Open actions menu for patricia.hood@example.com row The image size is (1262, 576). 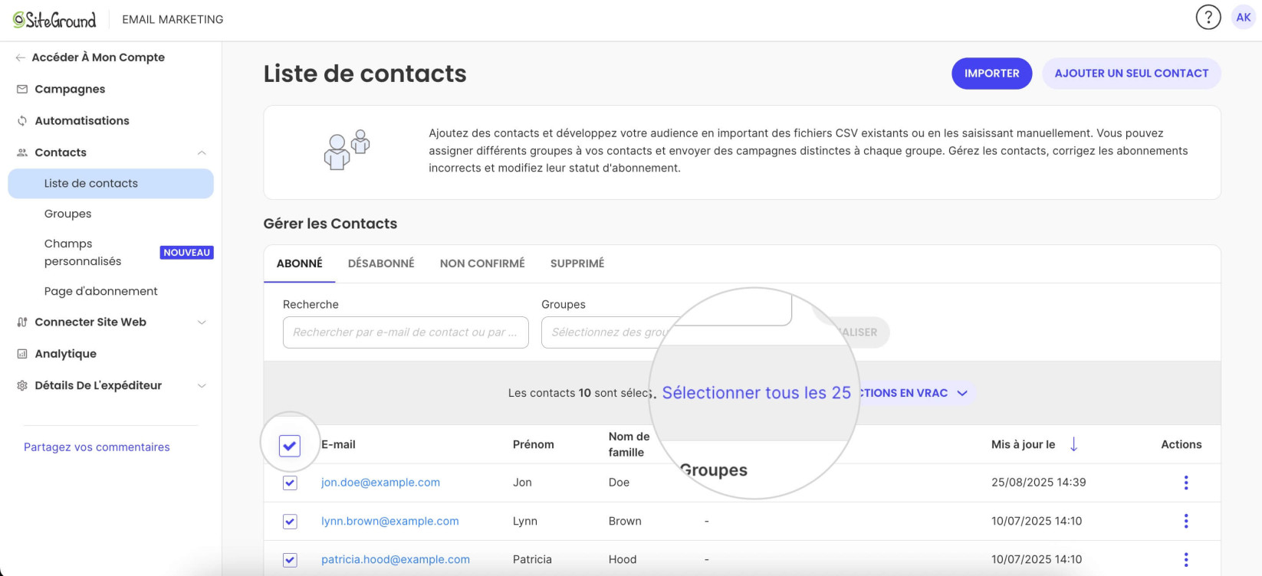pyautogui.click(x=1186, y=559)
